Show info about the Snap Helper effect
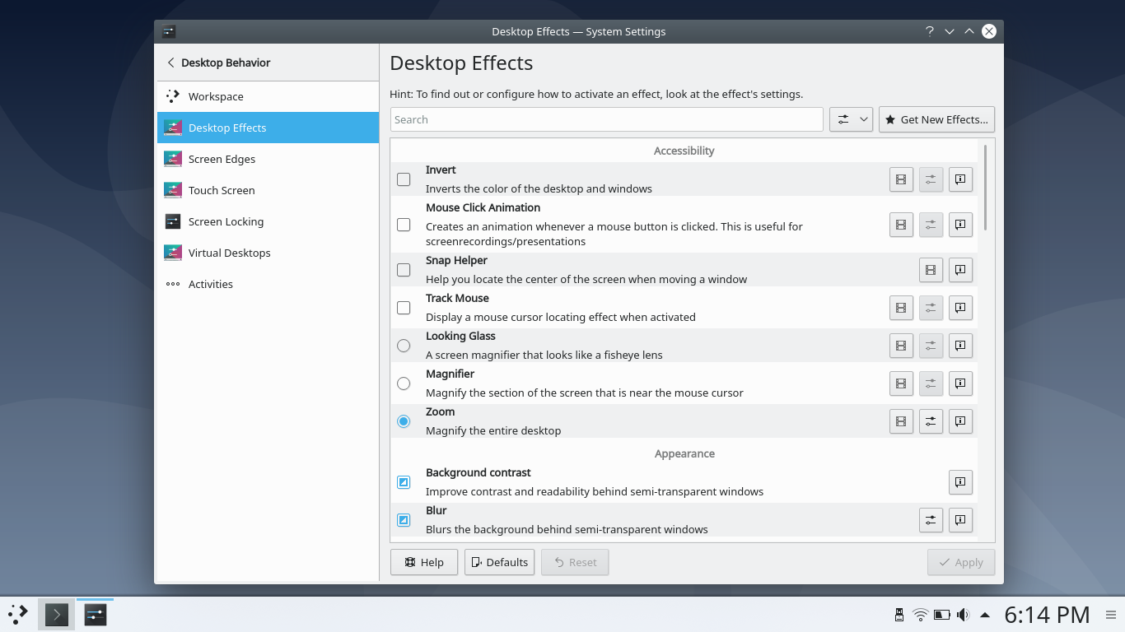Image resolution: width=1125 pixels, height=632 pixels. click(x=960, y=270)
